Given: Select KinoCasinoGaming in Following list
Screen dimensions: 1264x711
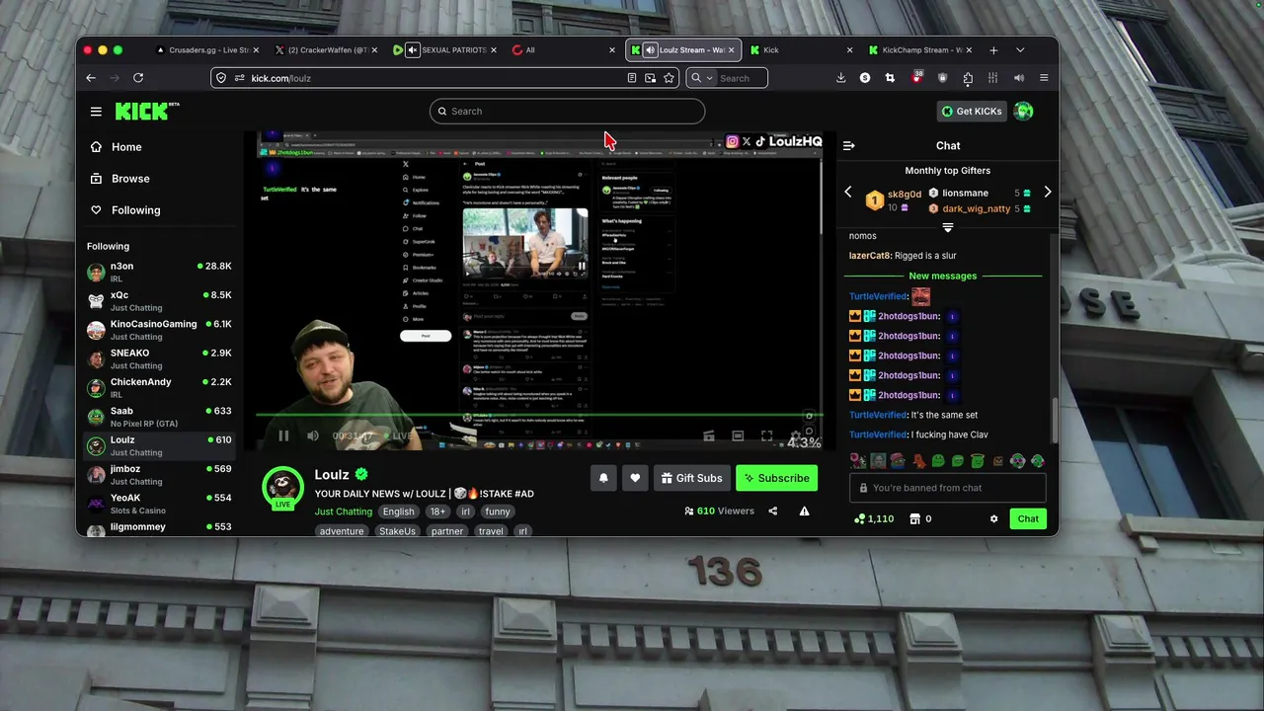Looking at the screenshot, I should tap(160, 330).
